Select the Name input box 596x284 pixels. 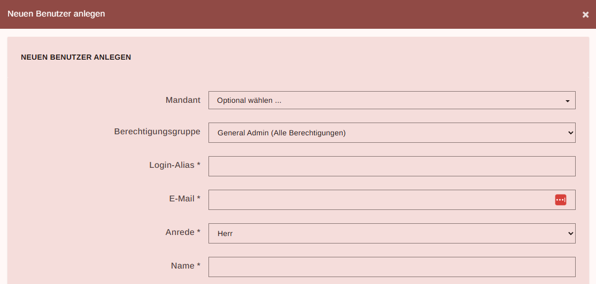[x=391, y=267]
